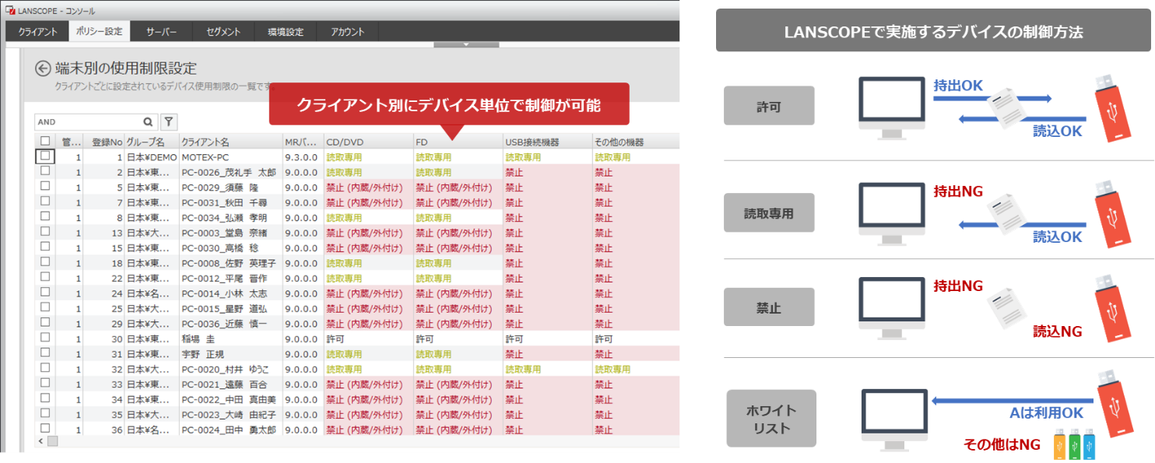1155x463 pixels.
Task: Select checkbox for PC-0024_田中 勇太郎
Action: [x=45, y=429]
